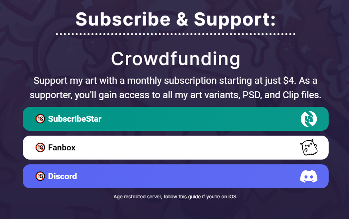Click the Crowdfunding heading
The image size is (349, 219).
(x=176, y=59)
